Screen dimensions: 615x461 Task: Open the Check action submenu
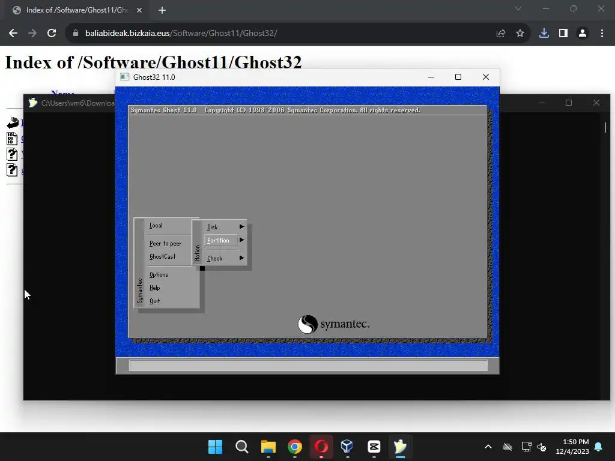coord(214,258)
